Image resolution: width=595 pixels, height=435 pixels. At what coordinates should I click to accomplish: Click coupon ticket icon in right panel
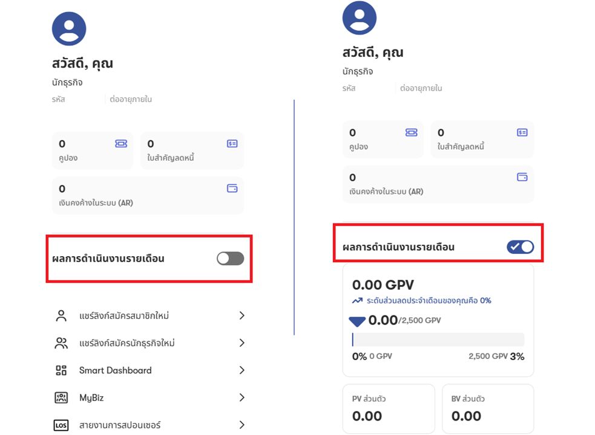(412, 132)
